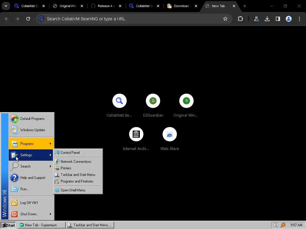Launch Windows Update from Start menu
Screen dimensions: 306x229
point(31,130)
